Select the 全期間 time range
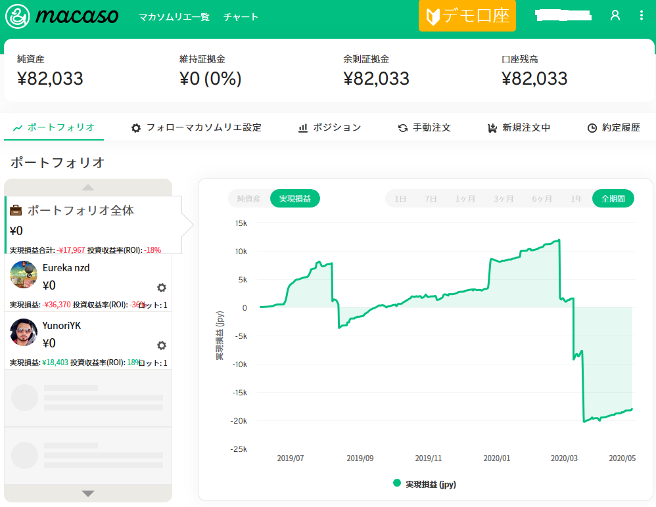Viewport: 656px width, 507px height. click(613, 198)
